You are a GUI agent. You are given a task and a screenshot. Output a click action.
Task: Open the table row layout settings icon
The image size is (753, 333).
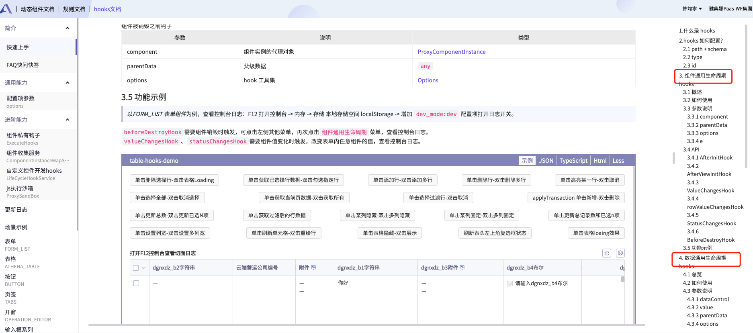coord(607,253)
